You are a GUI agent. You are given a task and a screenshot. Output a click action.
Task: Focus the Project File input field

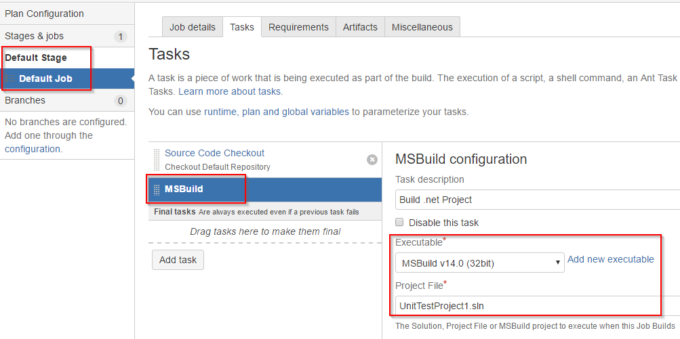point(538,306)
